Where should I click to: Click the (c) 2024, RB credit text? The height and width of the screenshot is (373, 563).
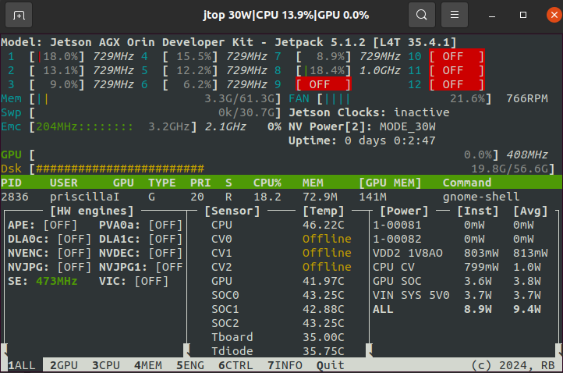(x=513, y=365)
